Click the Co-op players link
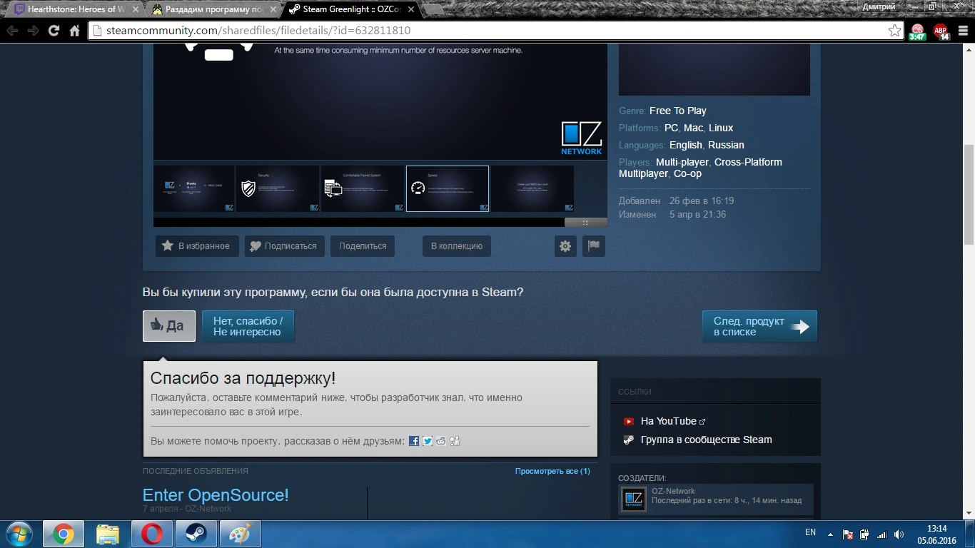This screenshot has height=548, width=975. 688,173
